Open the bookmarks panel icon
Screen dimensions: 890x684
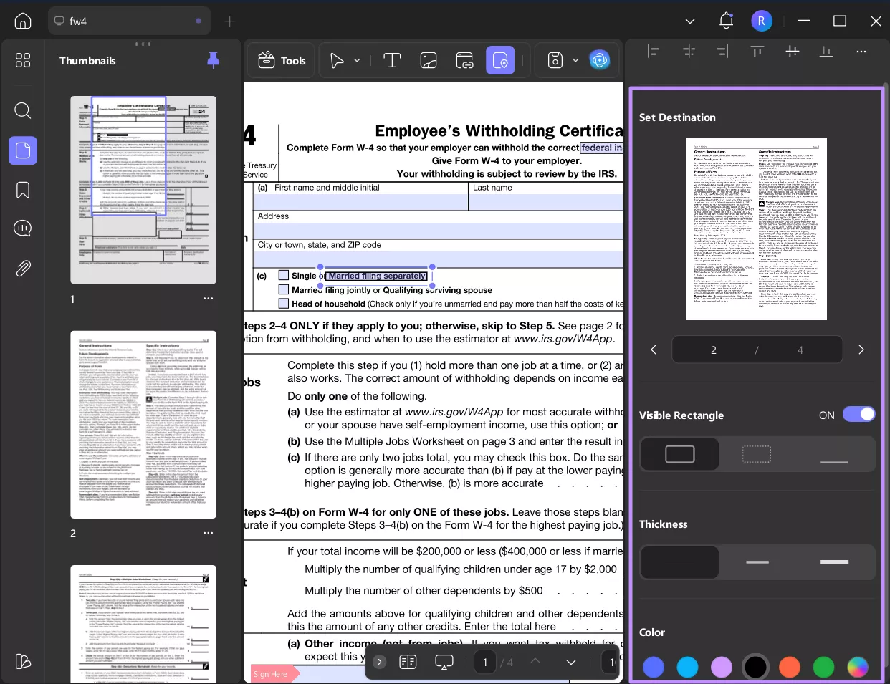click(23, 190)
